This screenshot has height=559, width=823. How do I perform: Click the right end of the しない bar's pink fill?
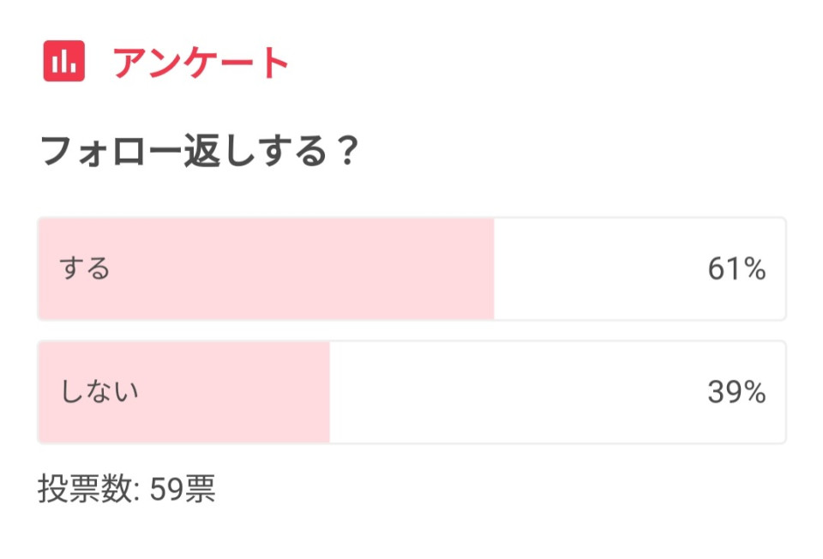click(x=322, y=393)
